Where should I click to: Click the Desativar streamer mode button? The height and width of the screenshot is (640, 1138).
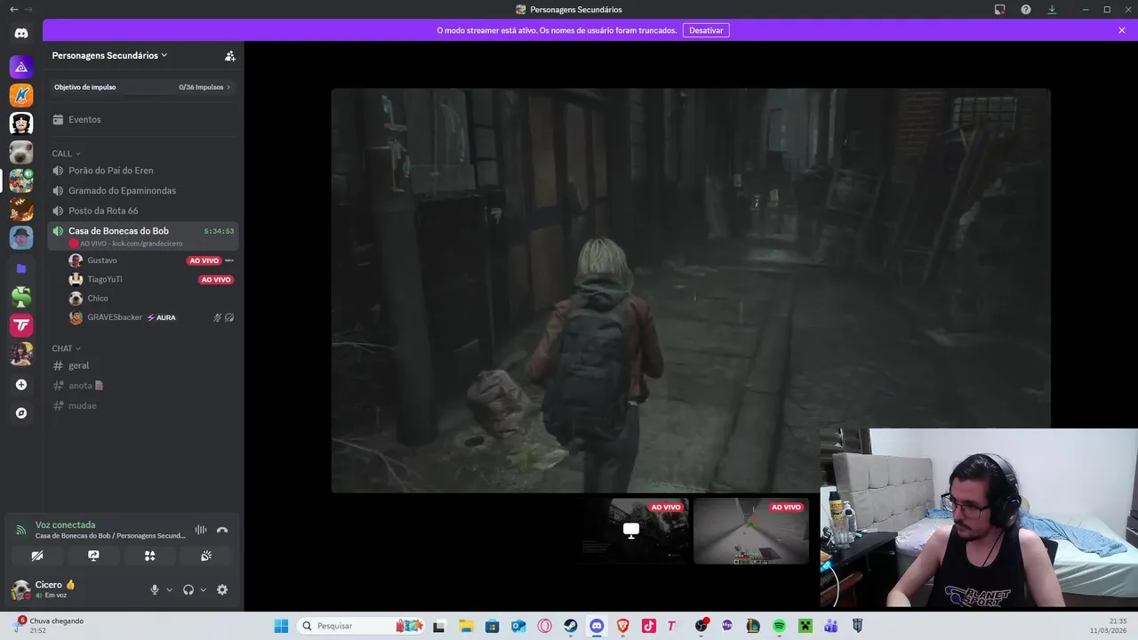(x=706, y=30)
